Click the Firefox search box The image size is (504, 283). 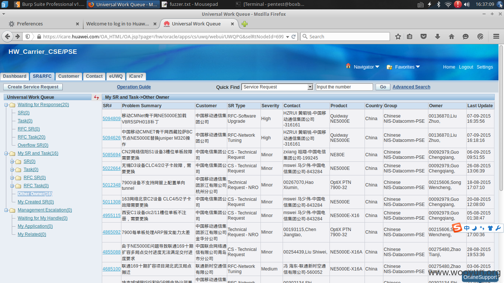[345, 36]
